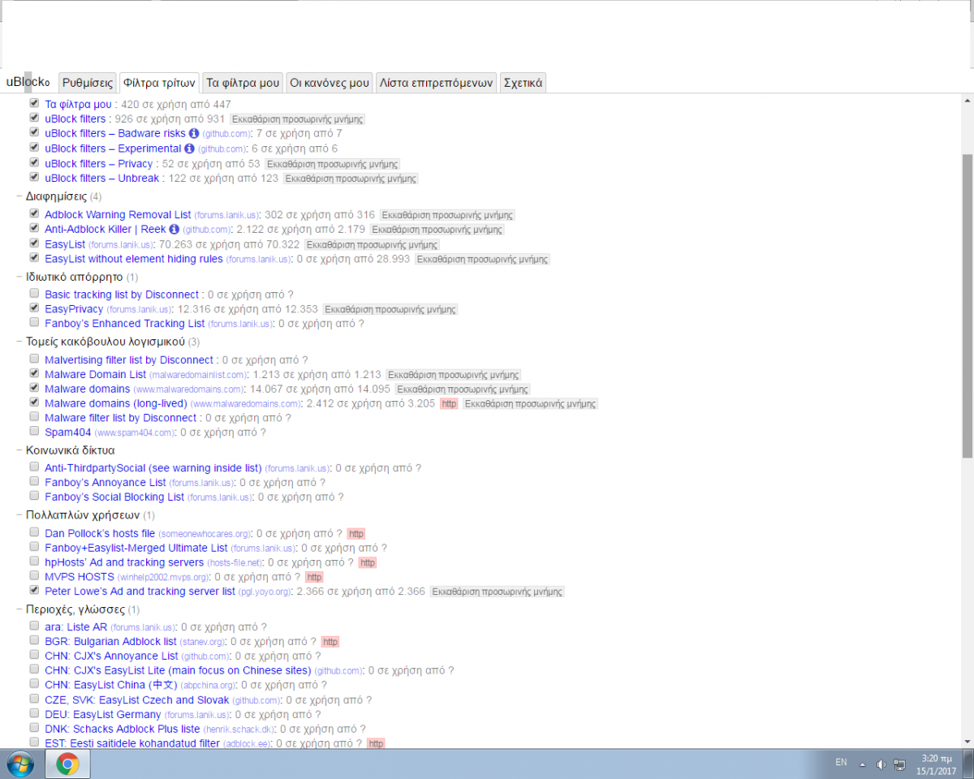Enable Dan Pollock's hosts file checkbox
This screenshot has width=974, height=779.
(x=34, y=532)
